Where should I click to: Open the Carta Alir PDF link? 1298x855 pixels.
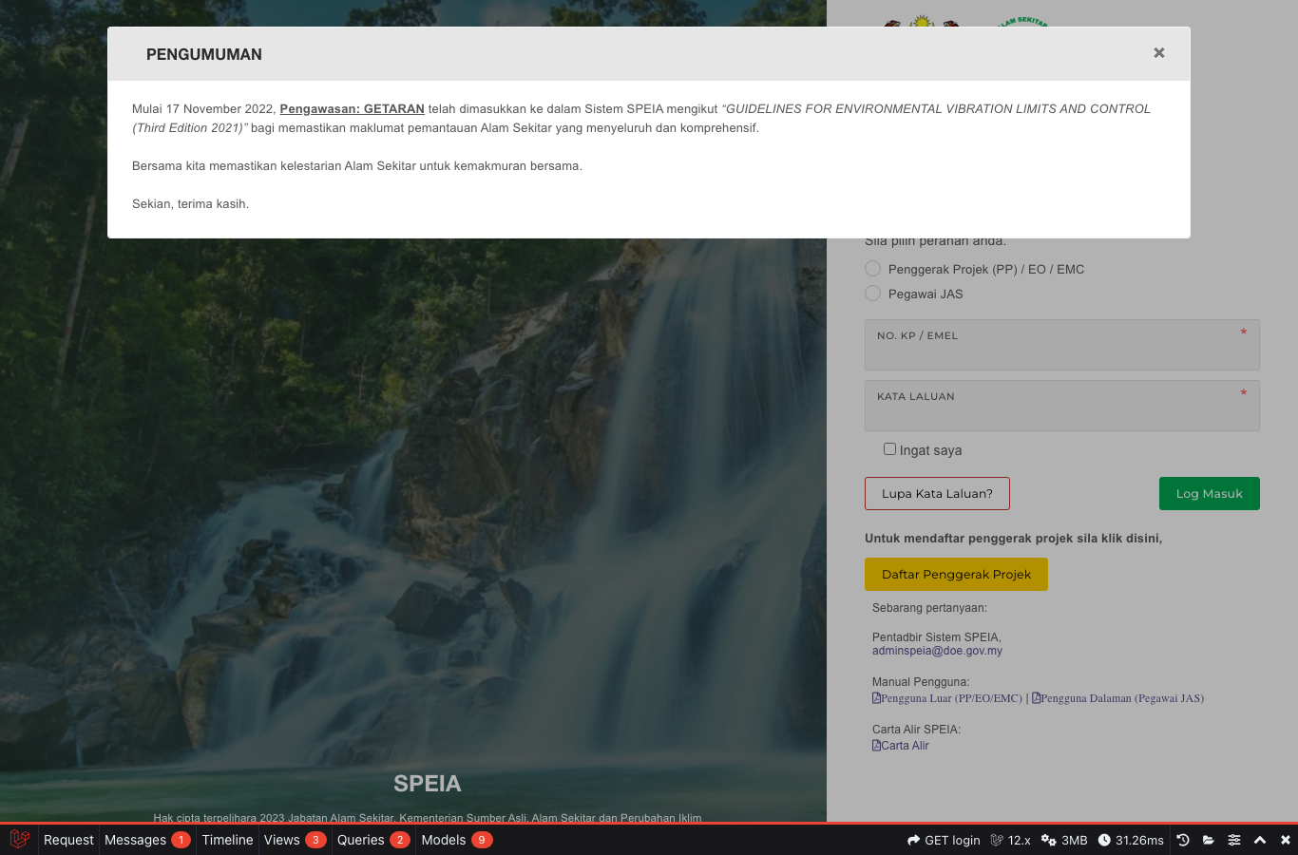(x=901, y=746)
